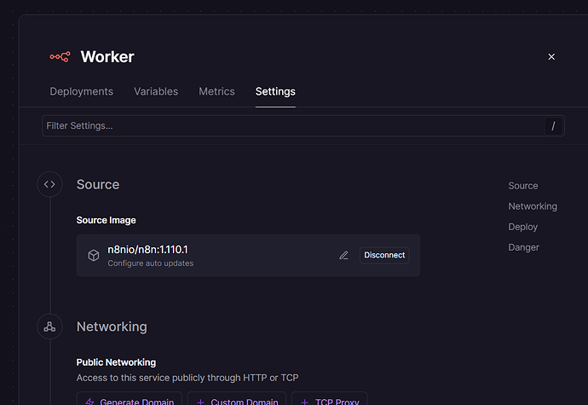Image resolution: width=588 pixels, height=405 pixels.
Task: Click the Worker service title
Action: pyautogui.click(x=107, y=57)
